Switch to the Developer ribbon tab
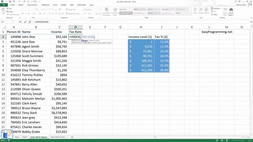 coord(81,5)
